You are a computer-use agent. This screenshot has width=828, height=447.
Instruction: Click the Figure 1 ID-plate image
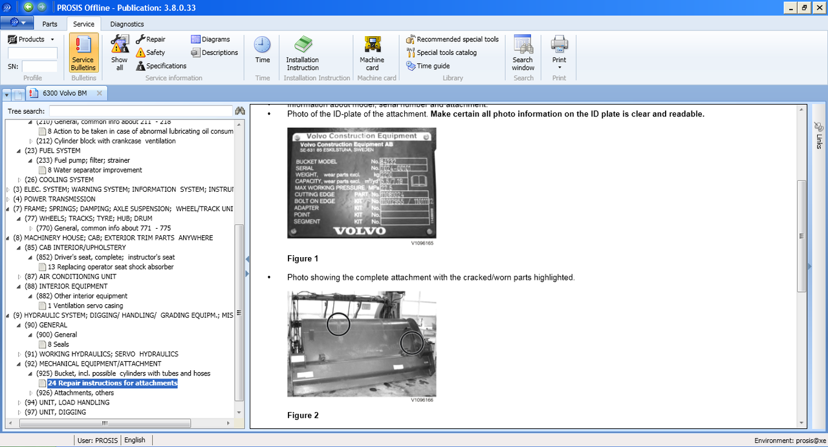coord(362,183)
